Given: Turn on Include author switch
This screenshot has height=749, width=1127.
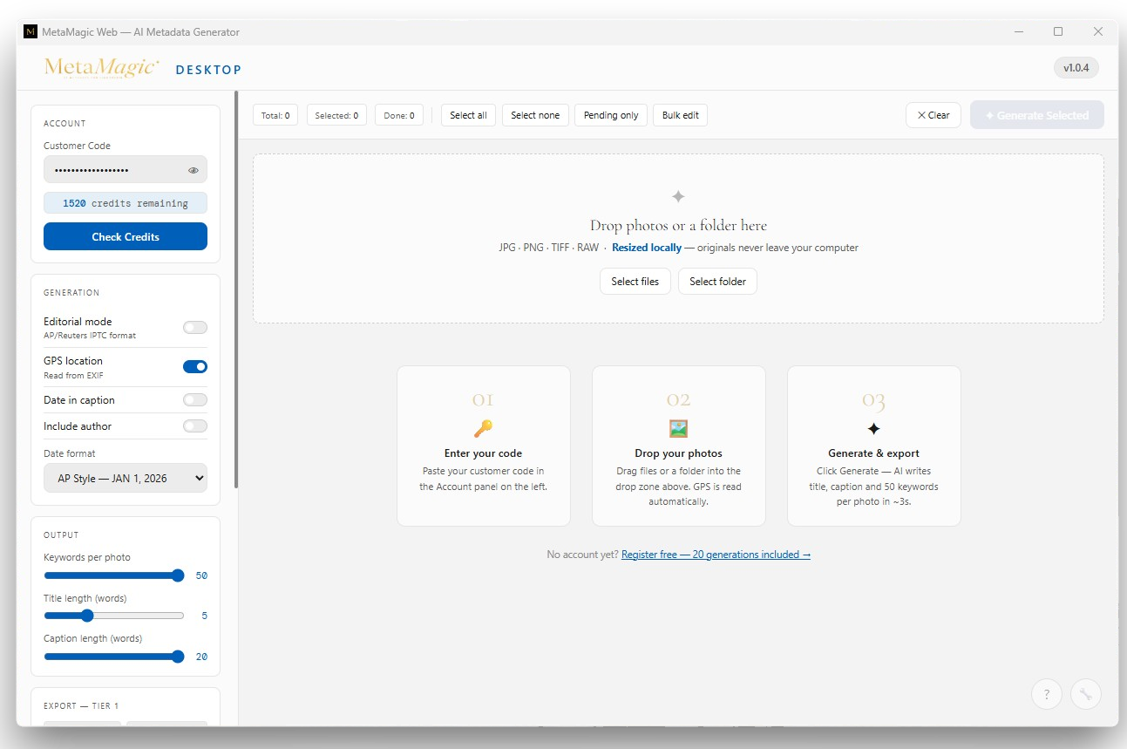Looking at the screenshot, I should point(195,426).
